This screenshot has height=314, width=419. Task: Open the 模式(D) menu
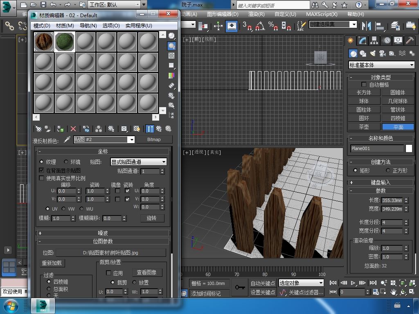tap(42, 26)
